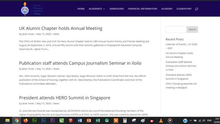This screenshot has width=220, height=124.
Task: Show hidden system tray icons
Action: 190,121
